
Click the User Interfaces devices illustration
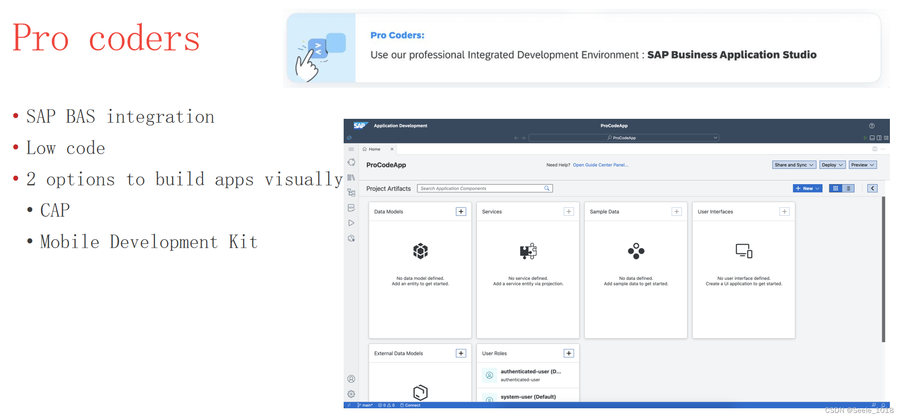click(x=744, y=251)
